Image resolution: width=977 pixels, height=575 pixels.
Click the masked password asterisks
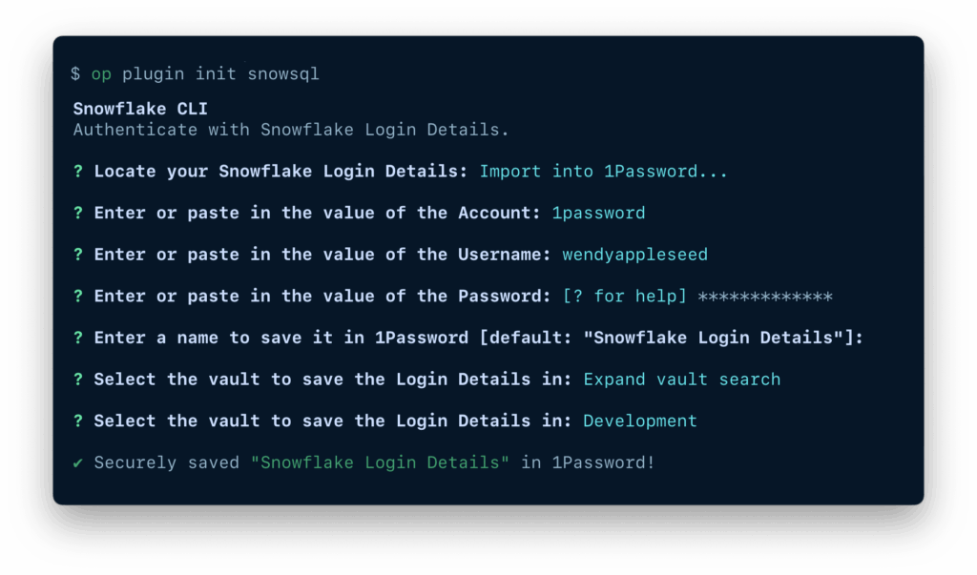[765, 297]
